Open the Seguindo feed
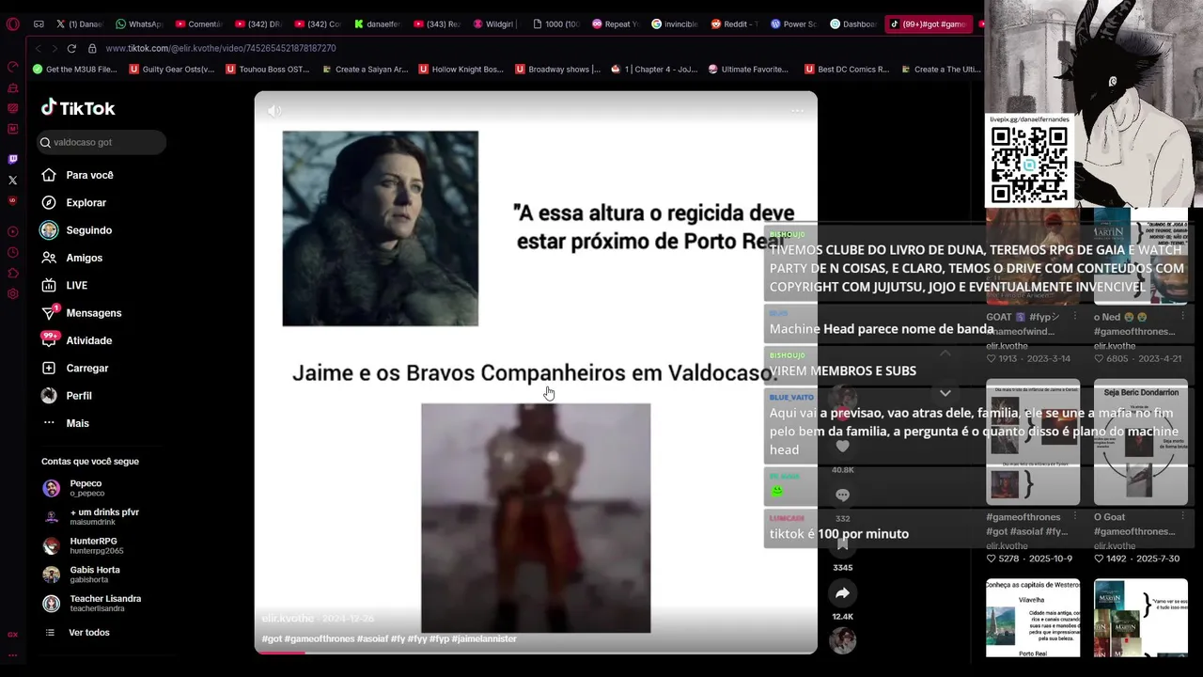Viewport: 1203px width, 677px height. click(76, 230)
